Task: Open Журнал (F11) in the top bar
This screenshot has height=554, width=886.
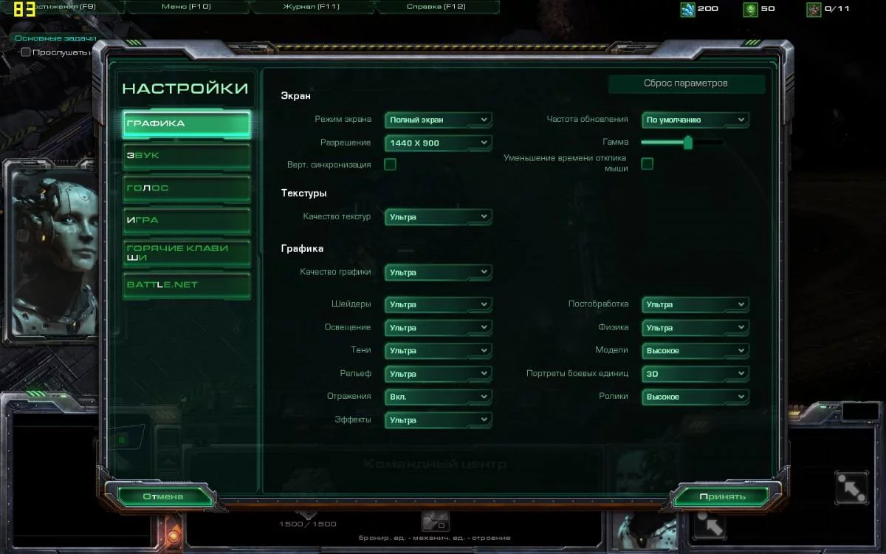Action: (x=312, y=7)
